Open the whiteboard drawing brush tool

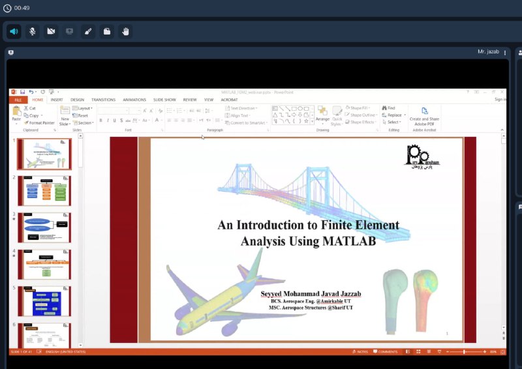tap(88, 31)
